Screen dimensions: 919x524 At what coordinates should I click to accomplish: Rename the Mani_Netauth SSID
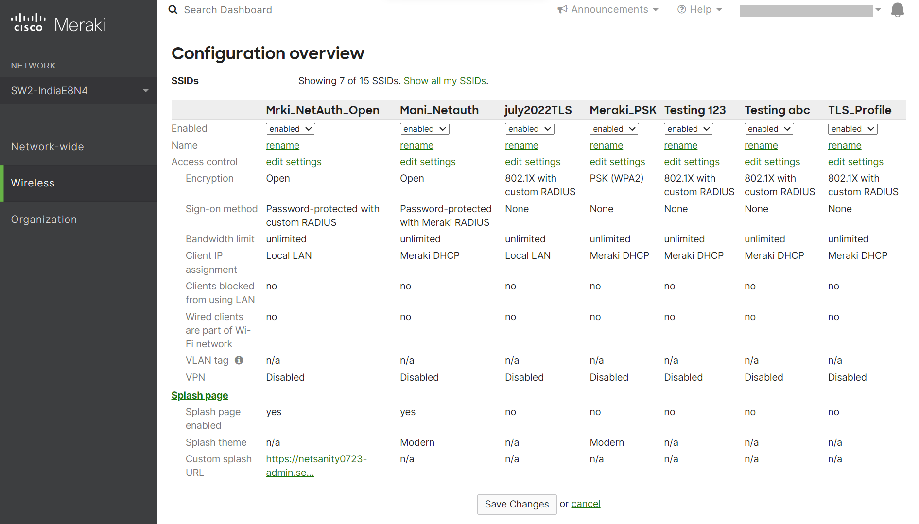pyautogui.click(x=416, y=145)
